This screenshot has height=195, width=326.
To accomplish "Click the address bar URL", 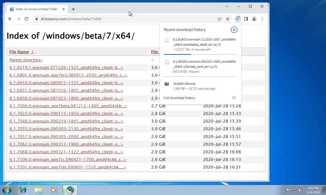I will (x=71, y=19).
